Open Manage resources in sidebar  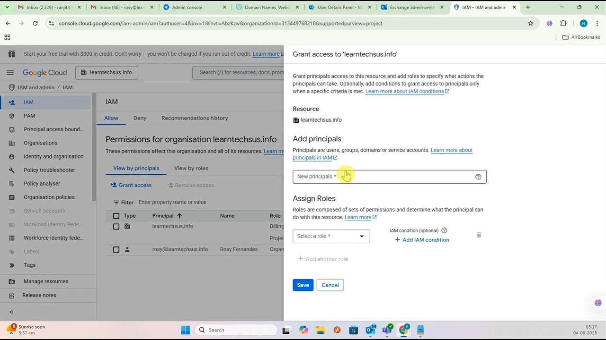tap(45, 281)
